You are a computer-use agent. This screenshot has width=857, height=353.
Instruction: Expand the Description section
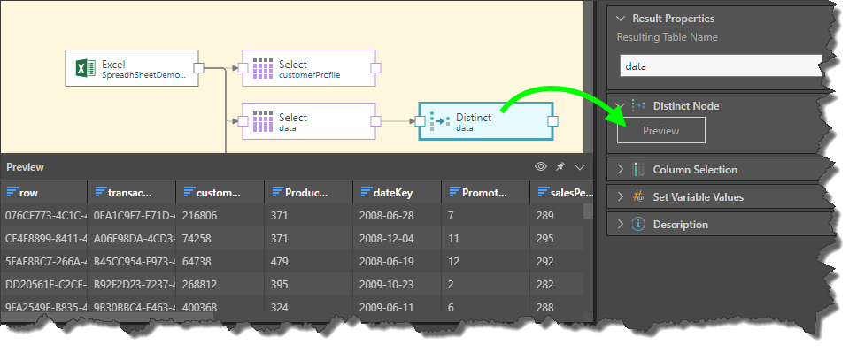[621, 224]
